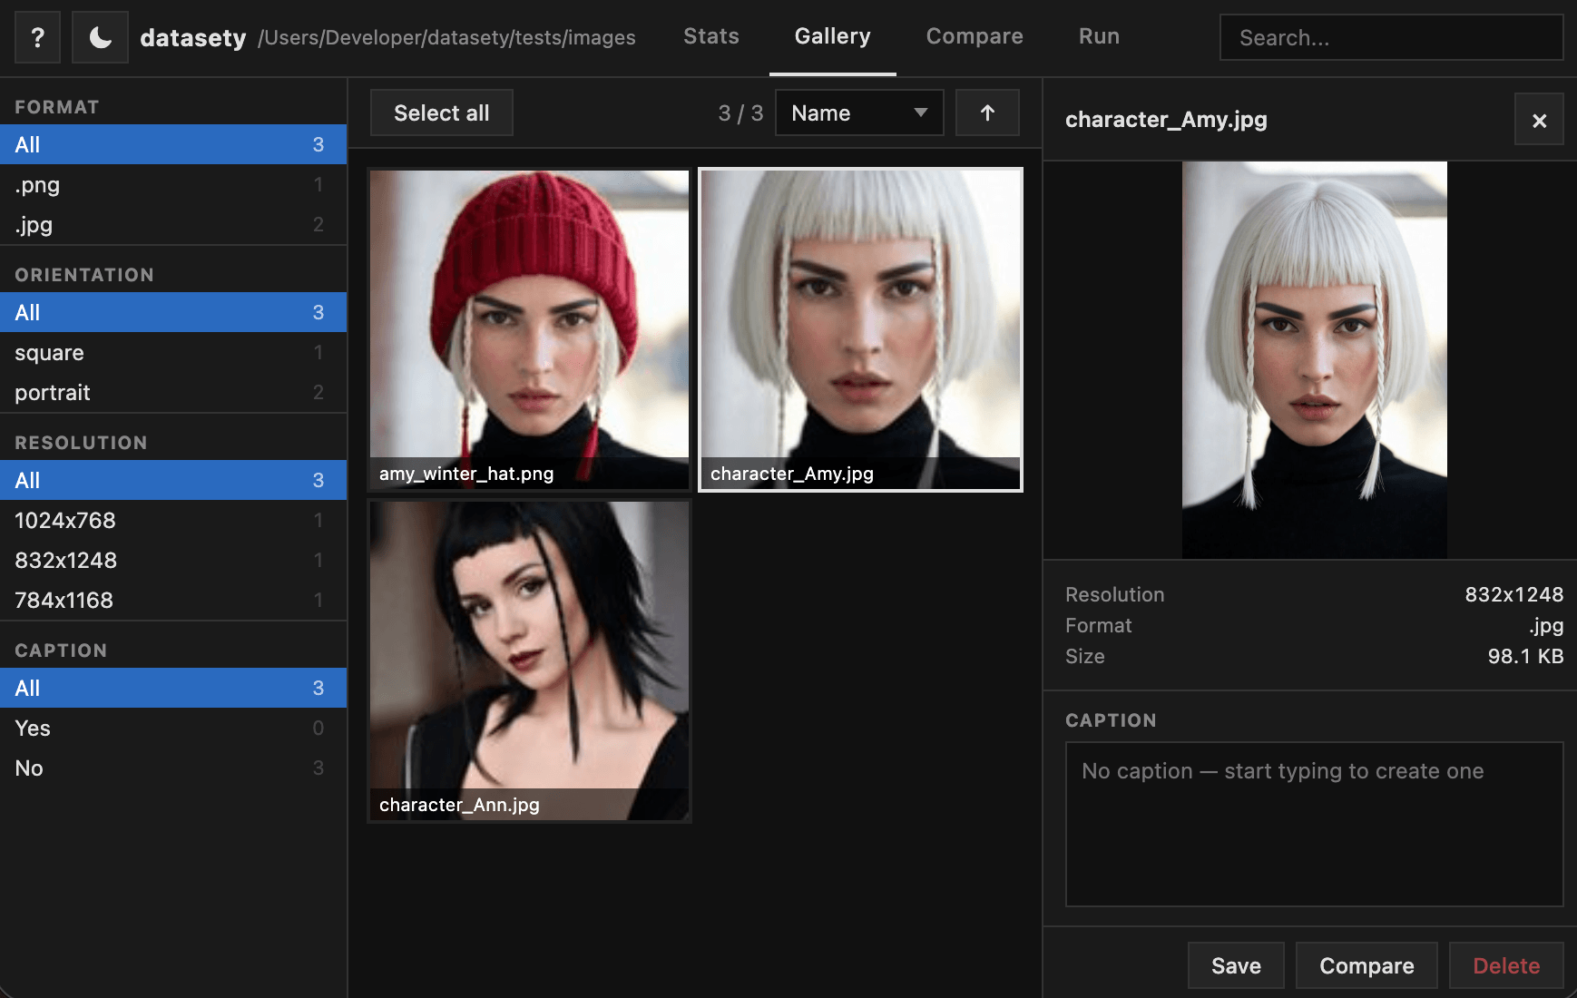The image size is (1577, 998).
Task: Open the Name sort dropdown
Action: click(858, 113)
